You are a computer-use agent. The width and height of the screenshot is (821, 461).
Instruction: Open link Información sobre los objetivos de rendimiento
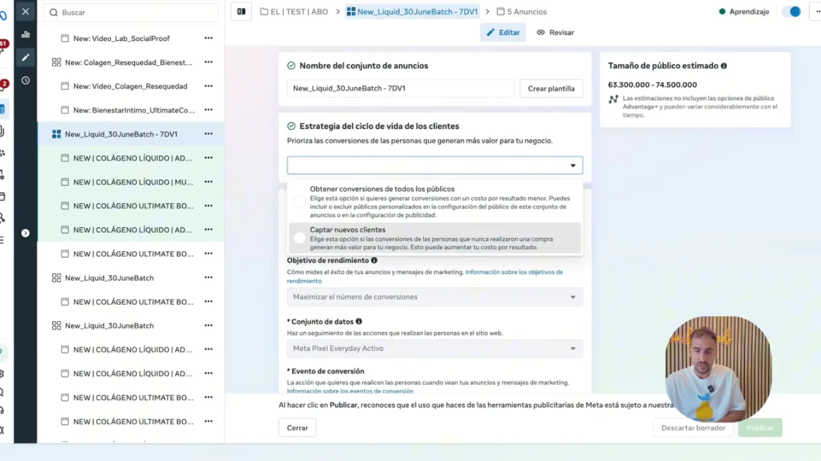pyautogui.click(x=424, y=276)
